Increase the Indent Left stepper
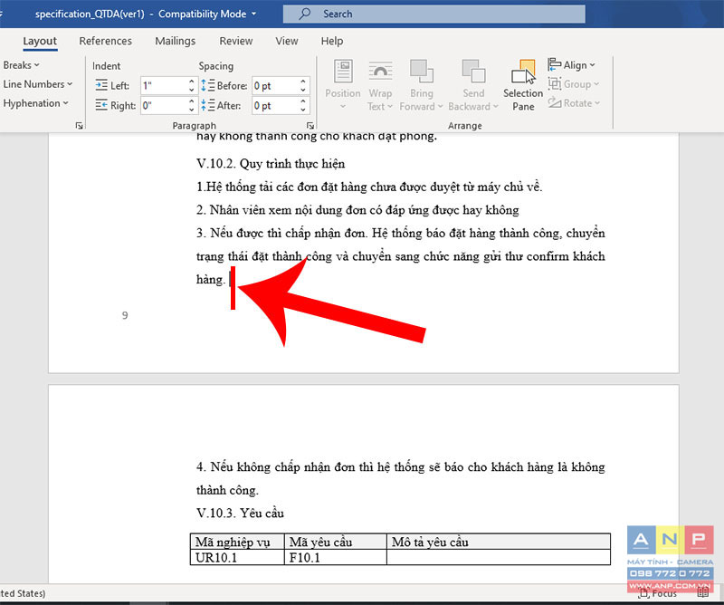This screenshot has width=724, height=605. (x=192, y=82)
